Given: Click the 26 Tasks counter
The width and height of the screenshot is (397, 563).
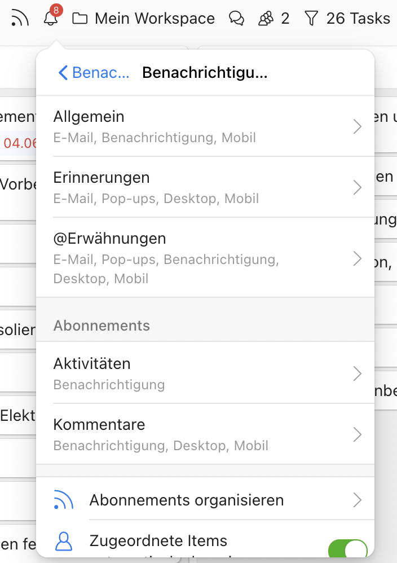Looking at the screenshot, I should (x=358, y=18).
